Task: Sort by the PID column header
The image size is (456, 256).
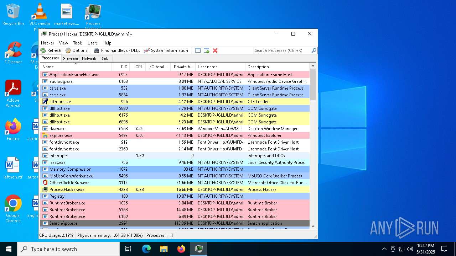Action: tap(121, 67)
